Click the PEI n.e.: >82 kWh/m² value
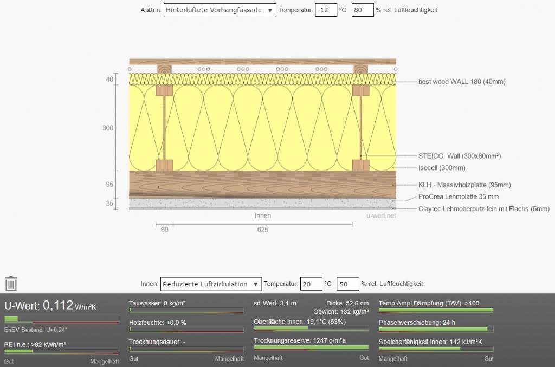The image size is (555, 367). 35,345
